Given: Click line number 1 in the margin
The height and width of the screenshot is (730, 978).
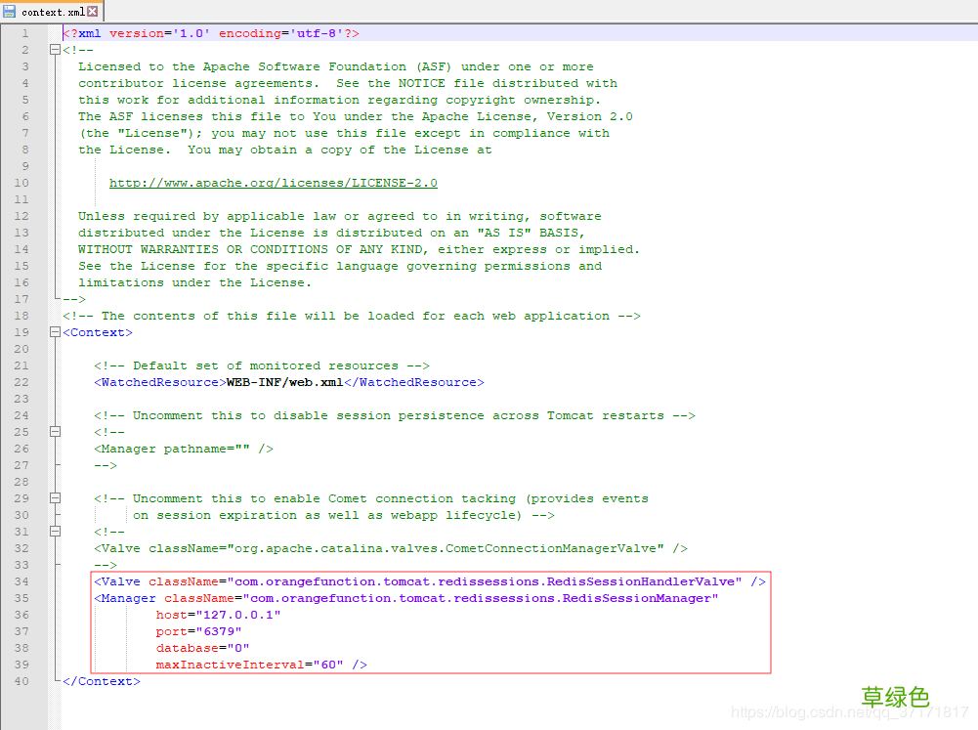Looking at the screenshot, I should click(25, 33).
